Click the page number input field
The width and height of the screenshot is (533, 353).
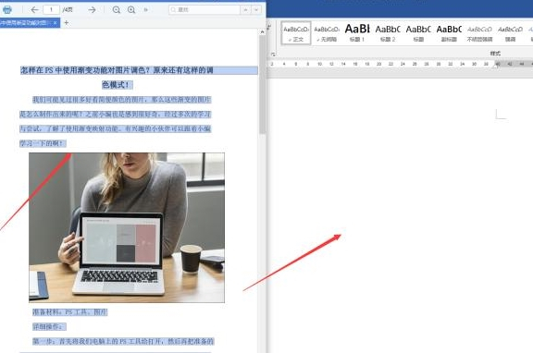click(51, 9)
